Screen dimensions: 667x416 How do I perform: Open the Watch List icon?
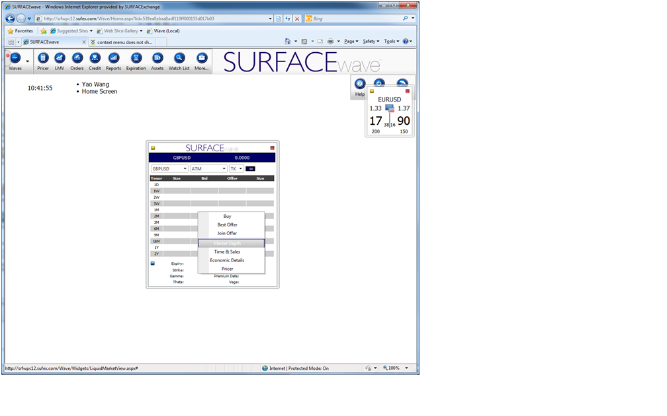(179, 57)
